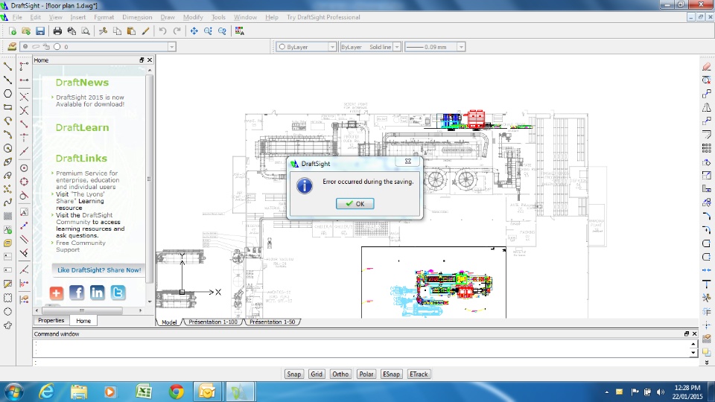The image size is (715, 402).
Task: Undo the last action
Action: 163,31
